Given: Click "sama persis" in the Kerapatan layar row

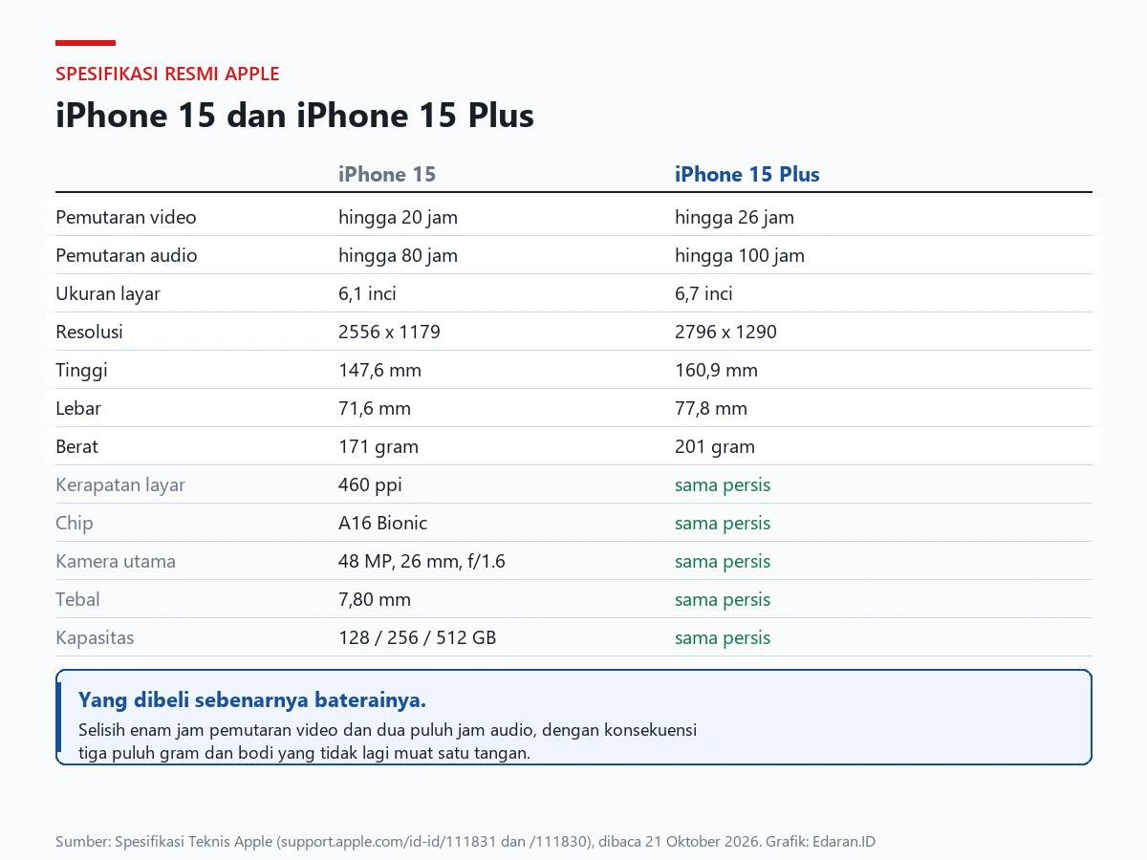Looking at the screenshot, I should 723,484.
